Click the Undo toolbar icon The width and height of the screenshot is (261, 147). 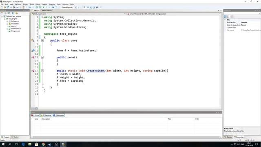coord(30,7)
